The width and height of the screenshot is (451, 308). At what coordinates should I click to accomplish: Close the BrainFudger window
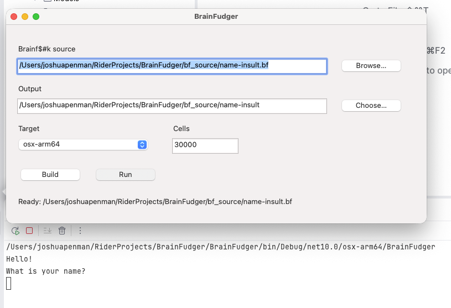pyautogui.click(x=14, y=17)
